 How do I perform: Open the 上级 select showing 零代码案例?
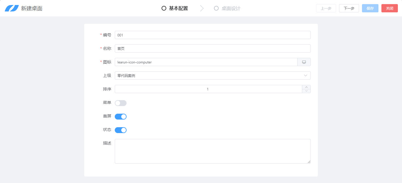pos(206,75)
